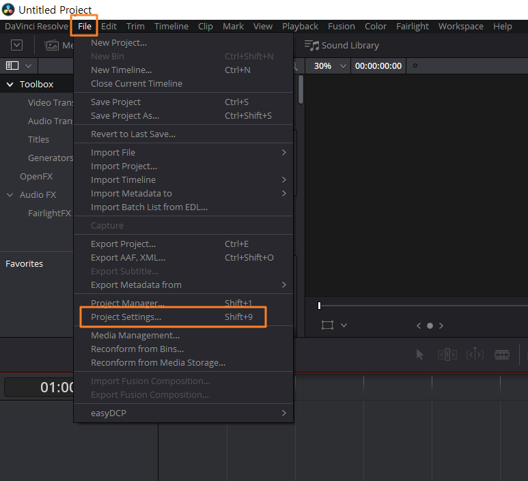This screenshot has height=481, width=528.
Task: Choose New Project... from File menu
Action: [183, 43]
